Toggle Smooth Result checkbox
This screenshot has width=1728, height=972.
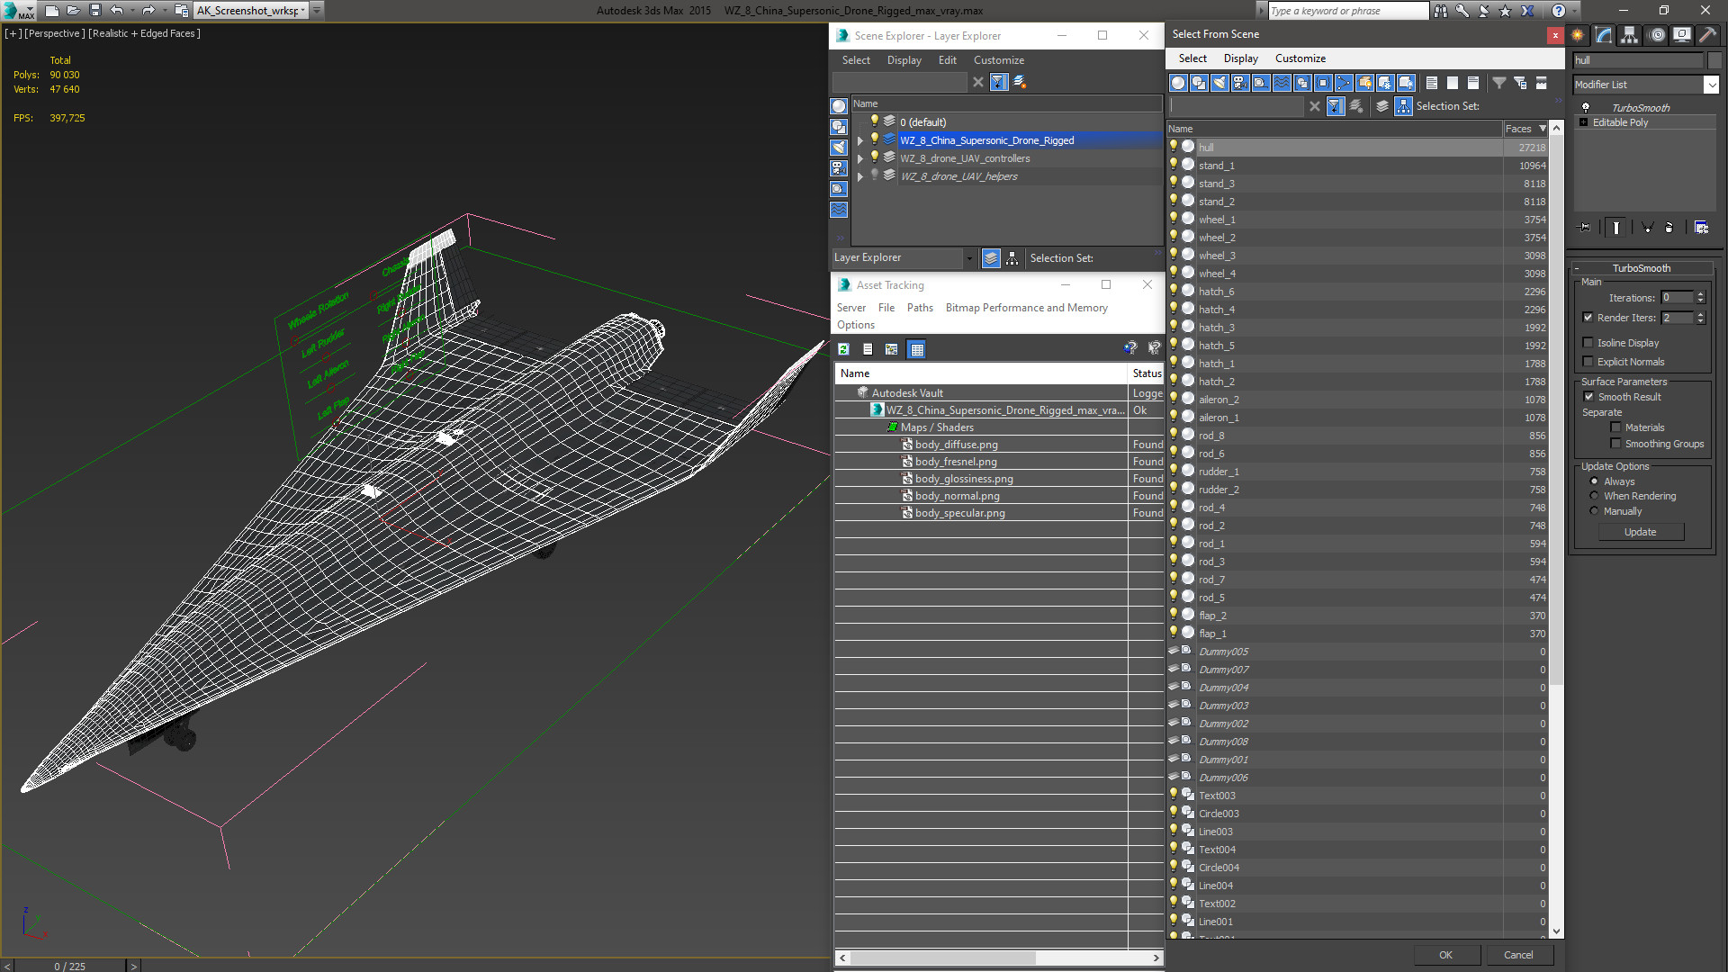(x=1588, y=397)
